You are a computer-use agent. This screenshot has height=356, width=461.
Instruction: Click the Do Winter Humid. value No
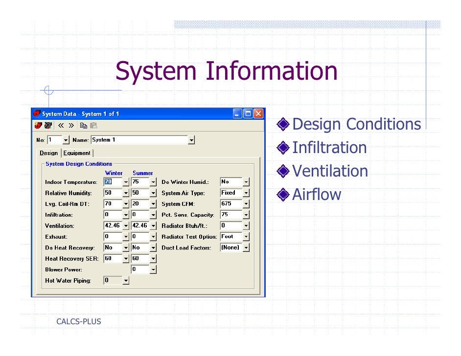[231, 182]
